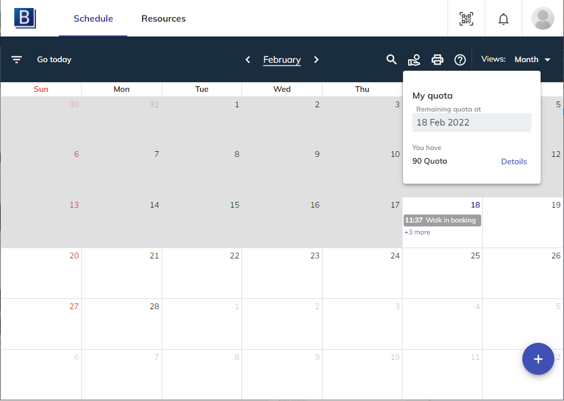
Task: Expand the +3 more bookings
Action: pyautogui.click(x=417, y=233)
